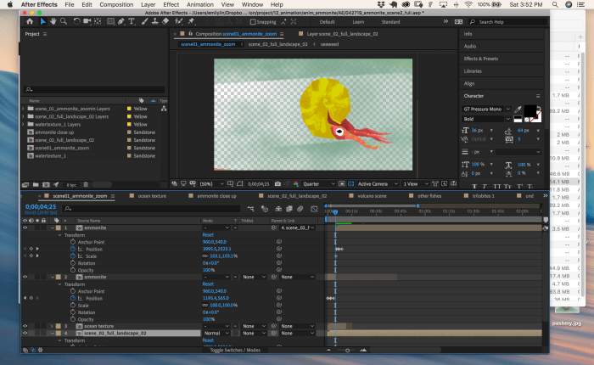The height and width of the screenshot is (365, 594).
Task: Hide the ocean texture layer
Action: (x=25, y=326)
